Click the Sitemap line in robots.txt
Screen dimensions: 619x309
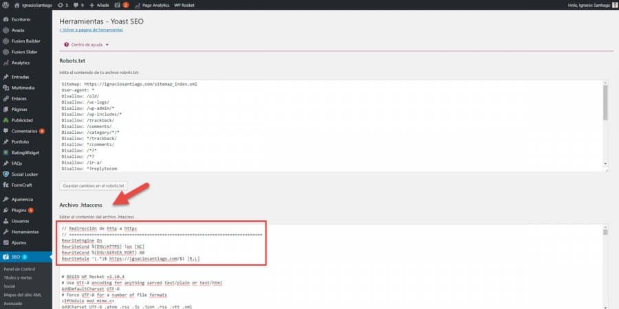click(129, 84)
